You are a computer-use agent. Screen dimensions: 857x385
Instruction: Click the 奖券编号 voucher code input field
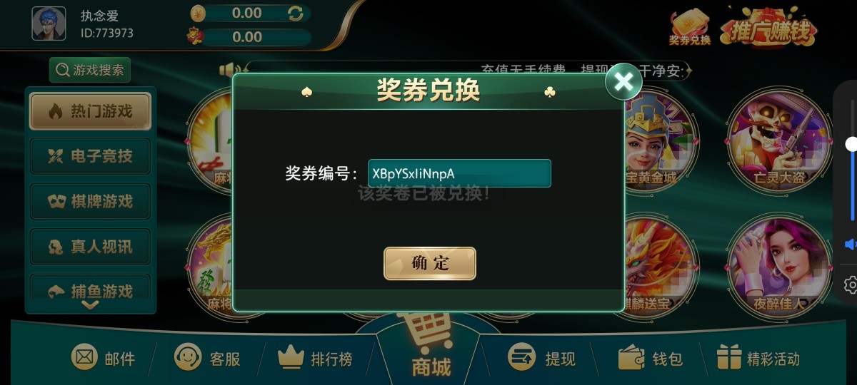[x=460, y=173]
